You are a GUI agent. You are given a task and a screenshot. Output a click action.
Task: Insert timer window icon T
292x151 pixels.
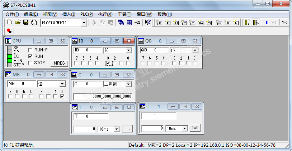[x=184, y=22]
